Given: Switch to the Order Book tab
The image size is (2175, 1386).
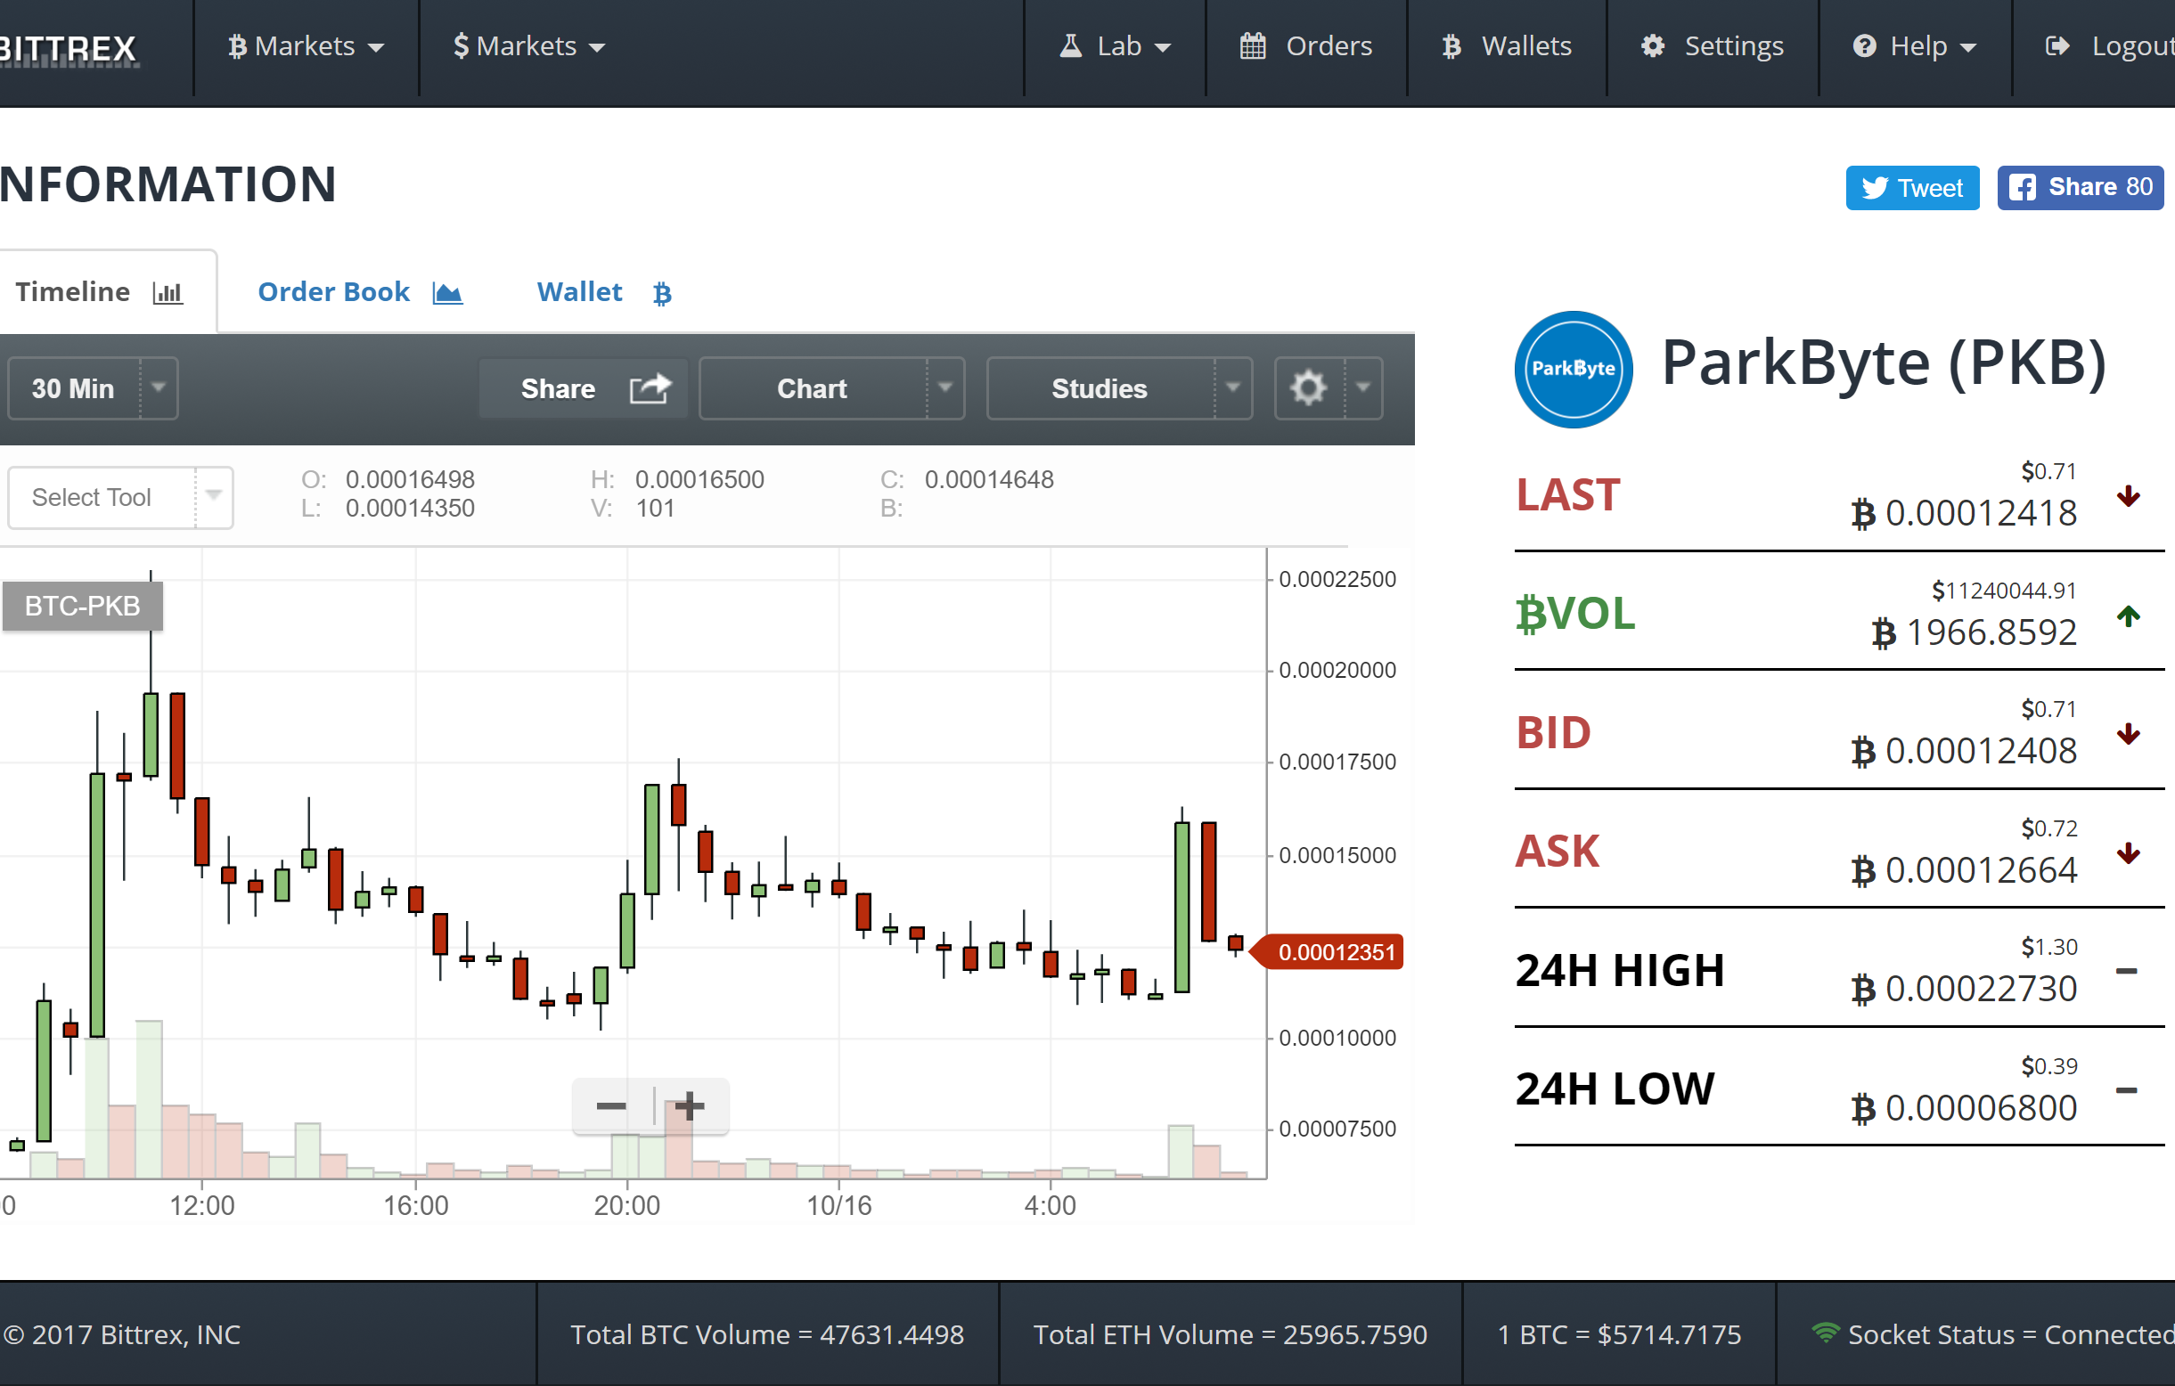Looking at the screenshot, I should coord(359,291).
